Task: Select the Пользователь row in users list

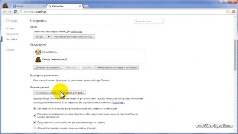Action: pos(89,52)
